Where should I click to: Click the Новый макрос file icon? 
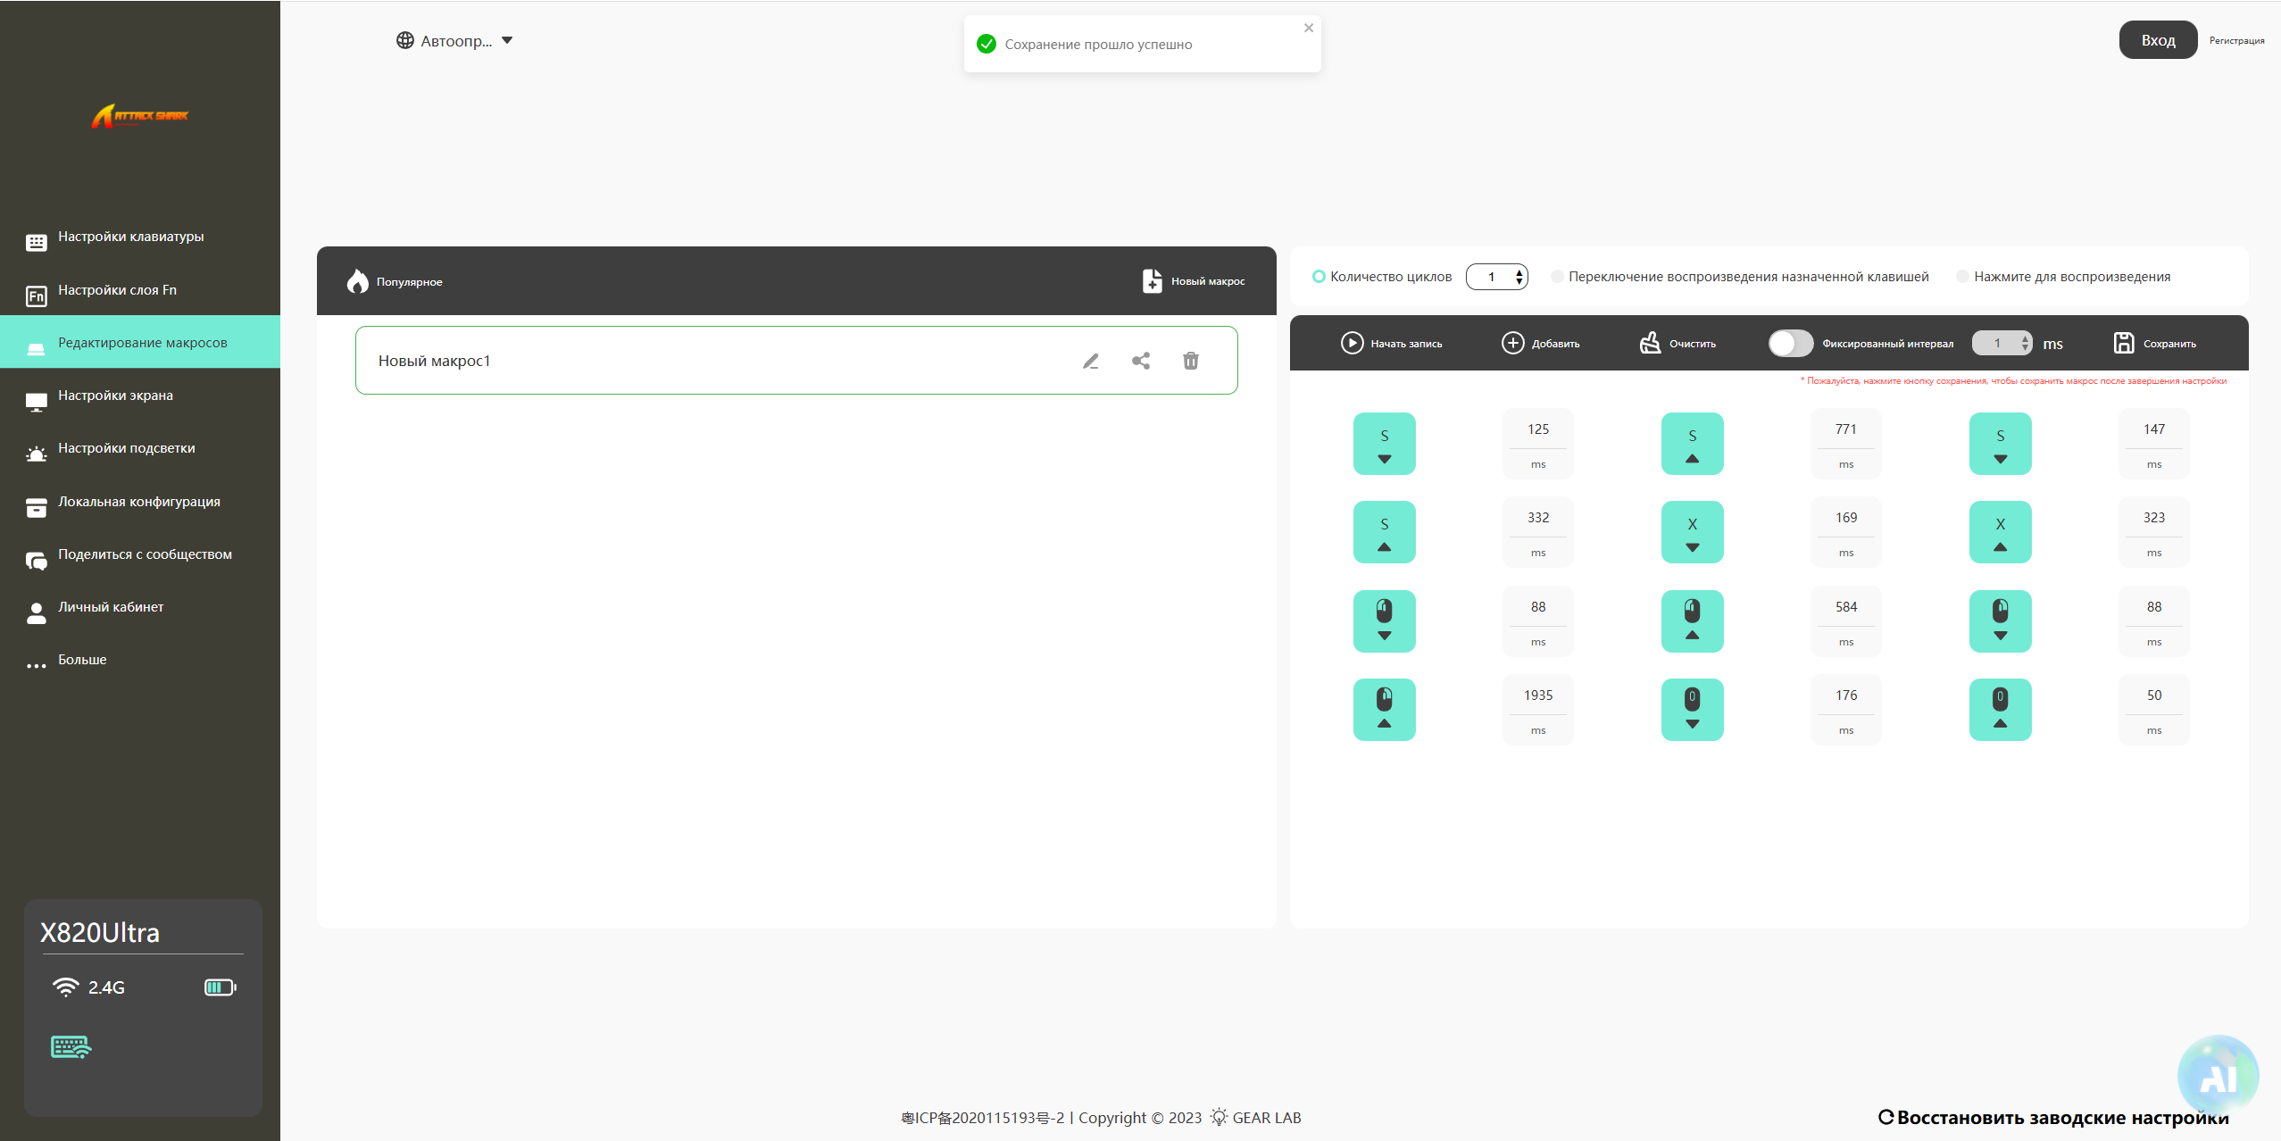[x=1152, y=280]
